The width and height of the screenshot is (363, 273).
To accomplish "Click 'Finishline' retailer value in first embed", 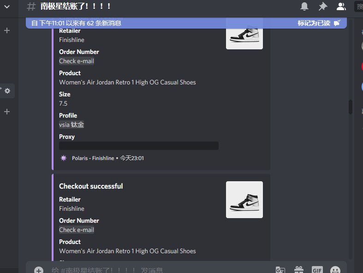I will [x=71, y=40].
